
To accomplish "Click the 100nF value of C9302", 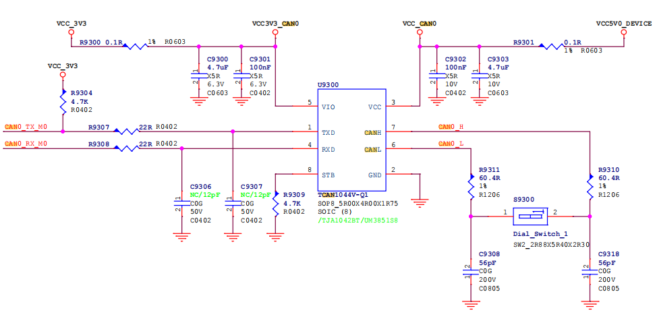I will (456, 67).
